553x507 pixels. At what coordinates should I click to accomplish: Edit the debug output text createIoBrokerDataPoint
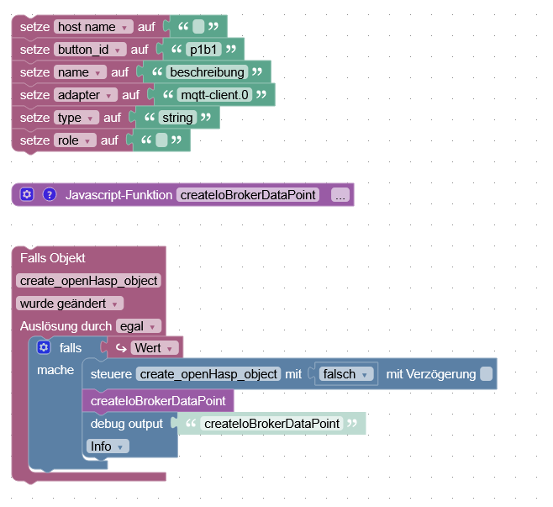click(271, 424)
